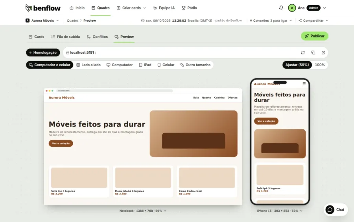
Task: Open Aurora Móveis project dropdown
Action: click(x=42, y=21)
